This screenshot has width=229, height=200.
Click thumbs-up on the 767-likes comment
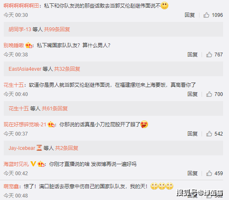click(209, 55)
